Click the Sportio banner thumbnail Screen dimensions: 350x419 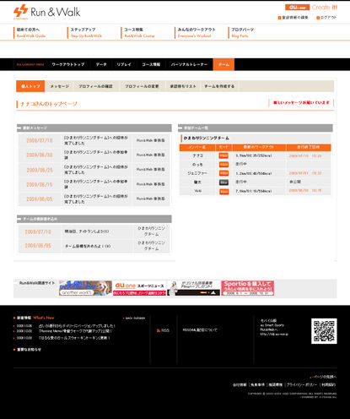point(248,288)
